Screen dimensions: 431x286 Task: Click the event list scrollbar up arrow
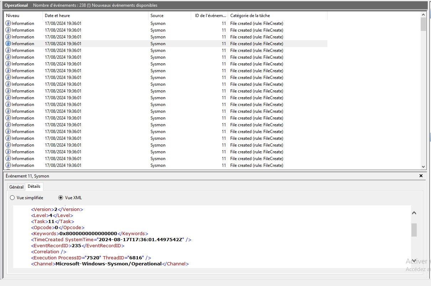tap(423, 15)
